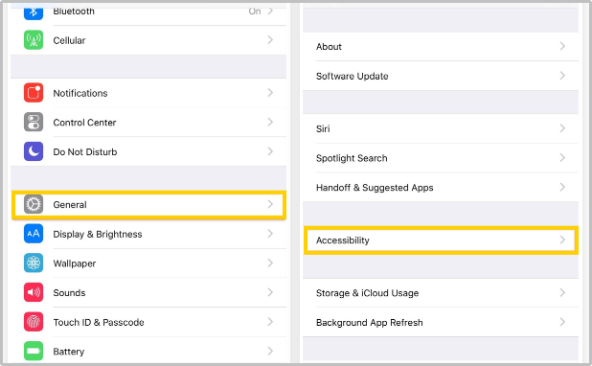Open the green Cellular antenna icon
This screenshot has width=592, height=366.
[x=34, y=40]
